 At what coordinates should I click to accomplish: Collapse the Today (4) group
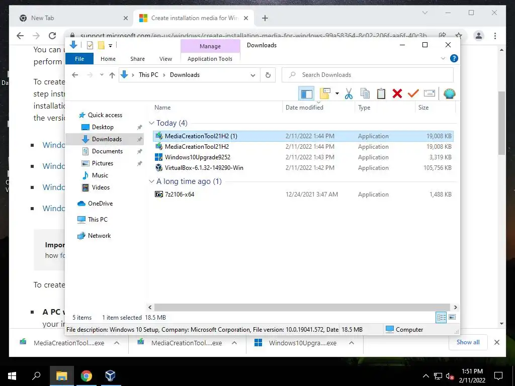(x=151, y=123)
